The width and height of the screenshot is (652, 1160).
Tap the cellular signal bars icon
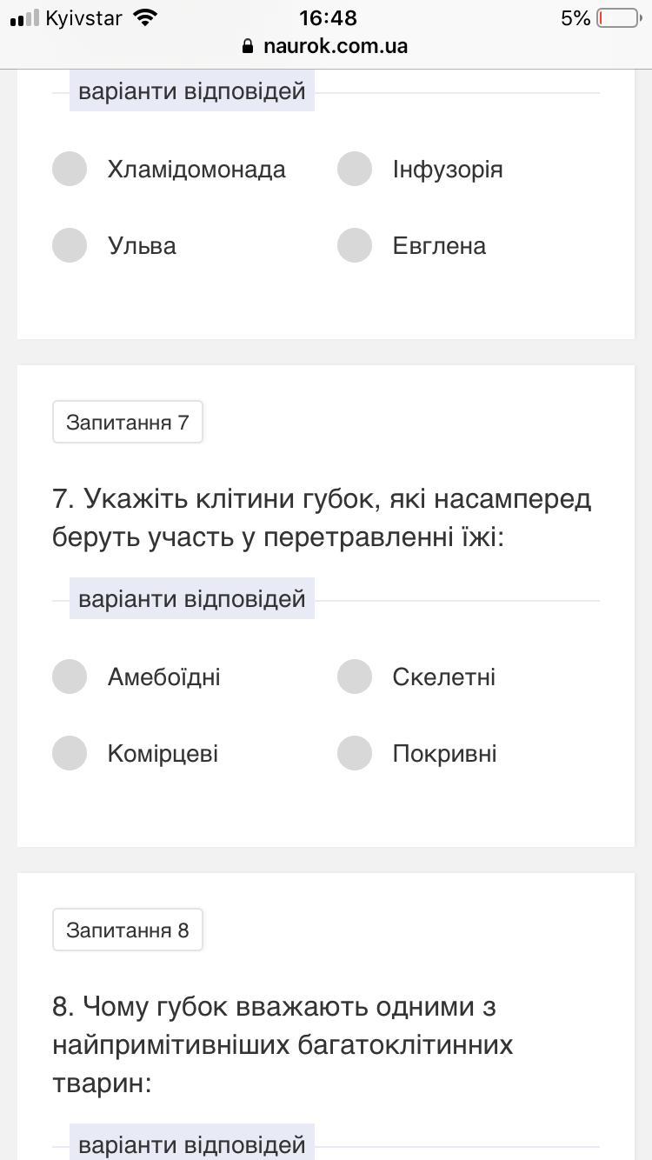pos(24,18)
